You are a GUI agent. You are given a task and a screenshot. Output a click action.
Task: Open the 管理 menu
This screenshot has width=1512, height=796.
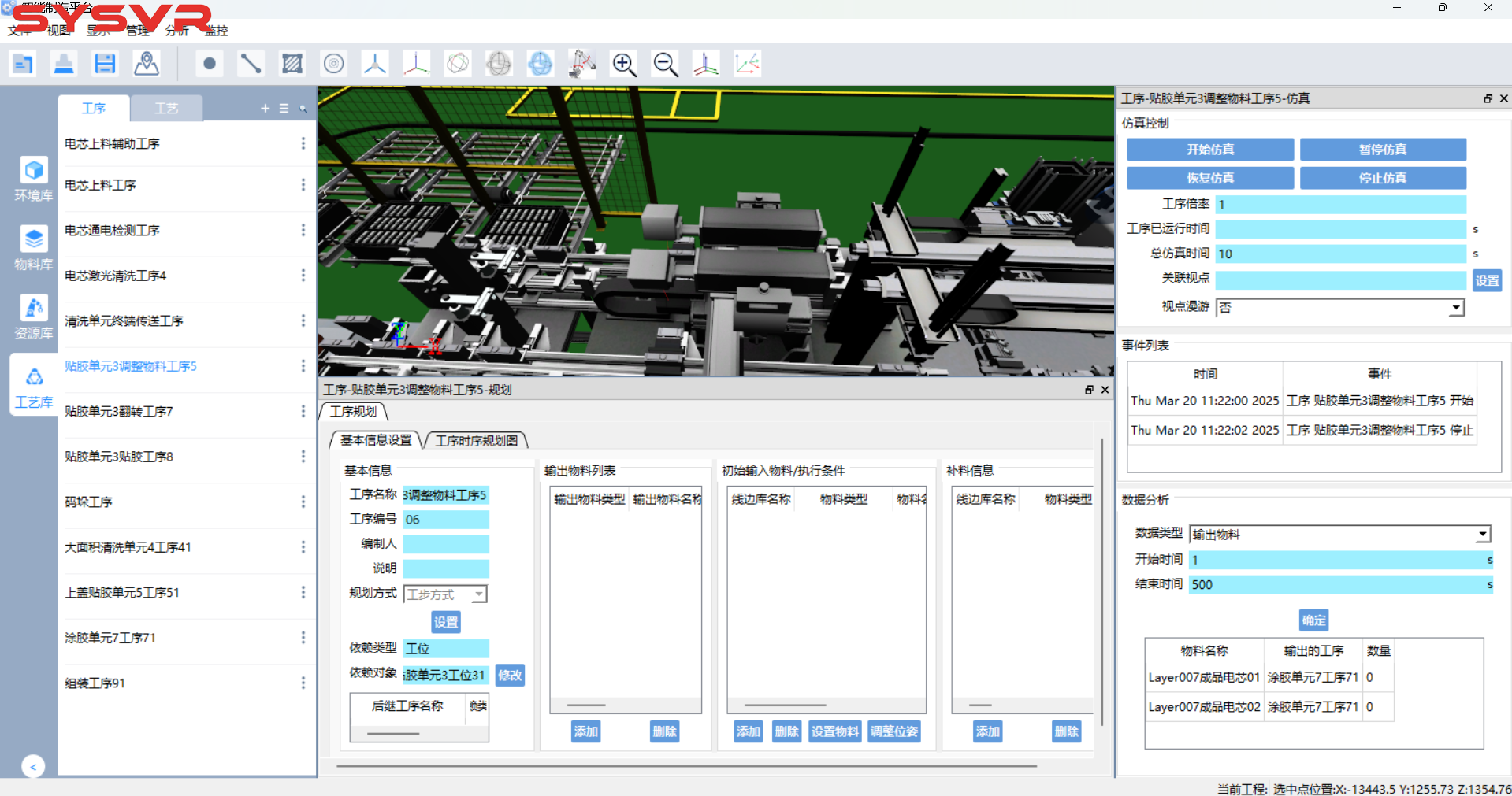pyautogui.click(x=137, y=31)
